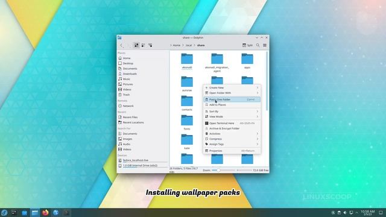
Task: Show hidden tray icons arrow
Action: point(356,213)
